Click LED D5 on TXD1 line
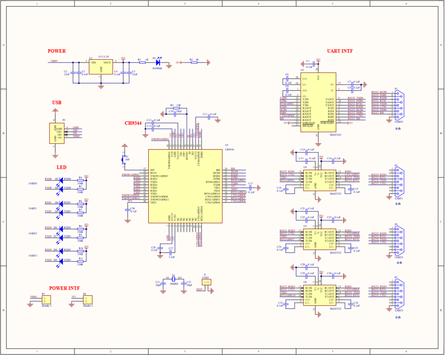 point(61,212)
